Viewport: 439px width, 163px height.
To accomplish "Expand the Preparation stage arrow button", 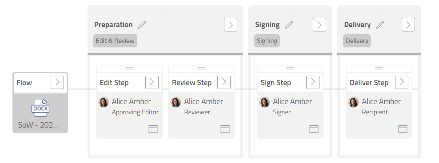I will [x=231, y=24].
